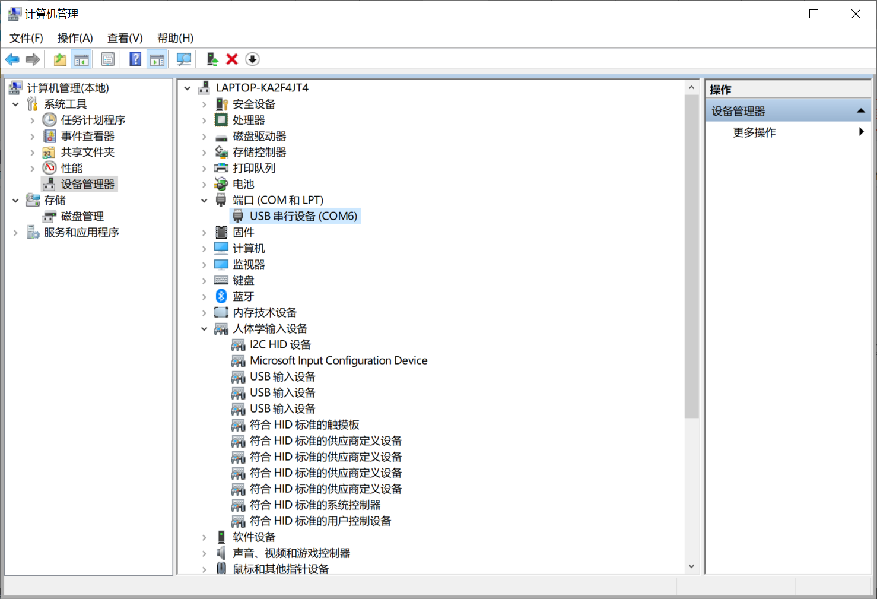
Task: Click the Properties sheet toolbar icon
Action: (107, 59)
